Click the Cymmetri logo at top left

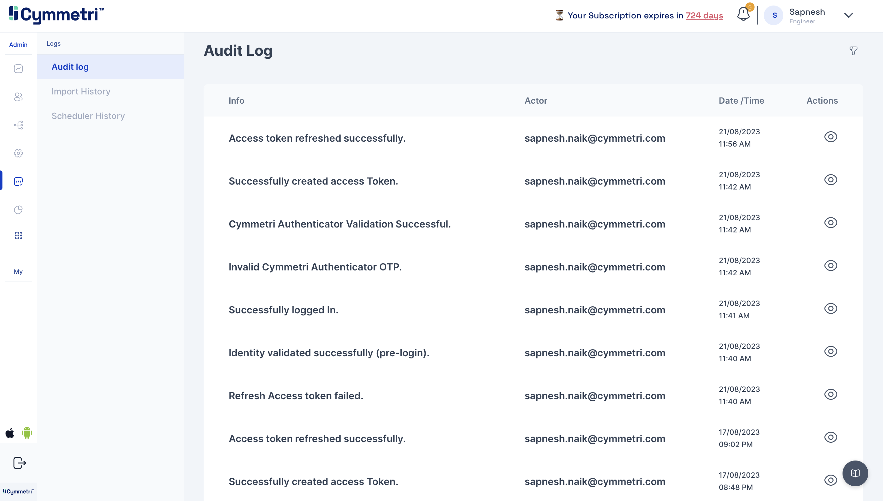pyautogui.click(x=57, y=14)
